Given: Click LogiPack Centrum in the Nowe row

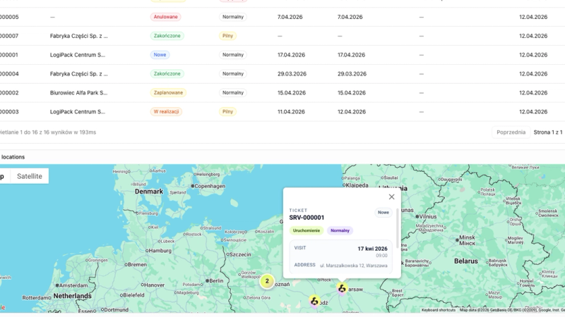Looking at the screenshot, I should (78, 55).
